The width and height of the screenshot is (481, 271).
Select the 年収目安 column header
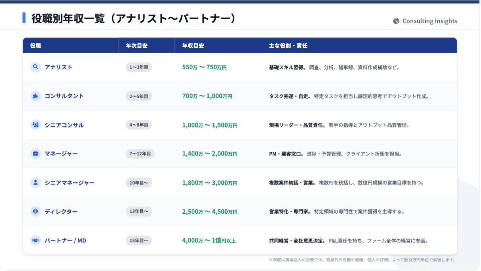point(193,46)
